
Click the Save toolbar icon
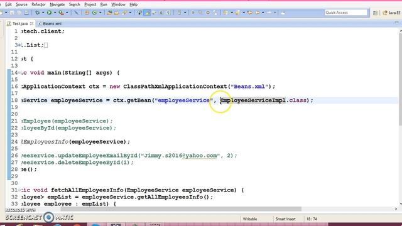[x=12, y=13]
